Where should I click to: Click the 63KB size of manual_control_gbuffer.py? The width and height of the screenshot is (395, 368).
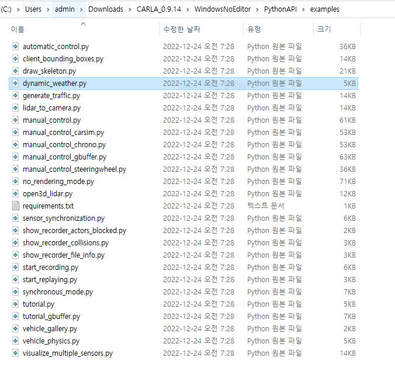[348, 157]
